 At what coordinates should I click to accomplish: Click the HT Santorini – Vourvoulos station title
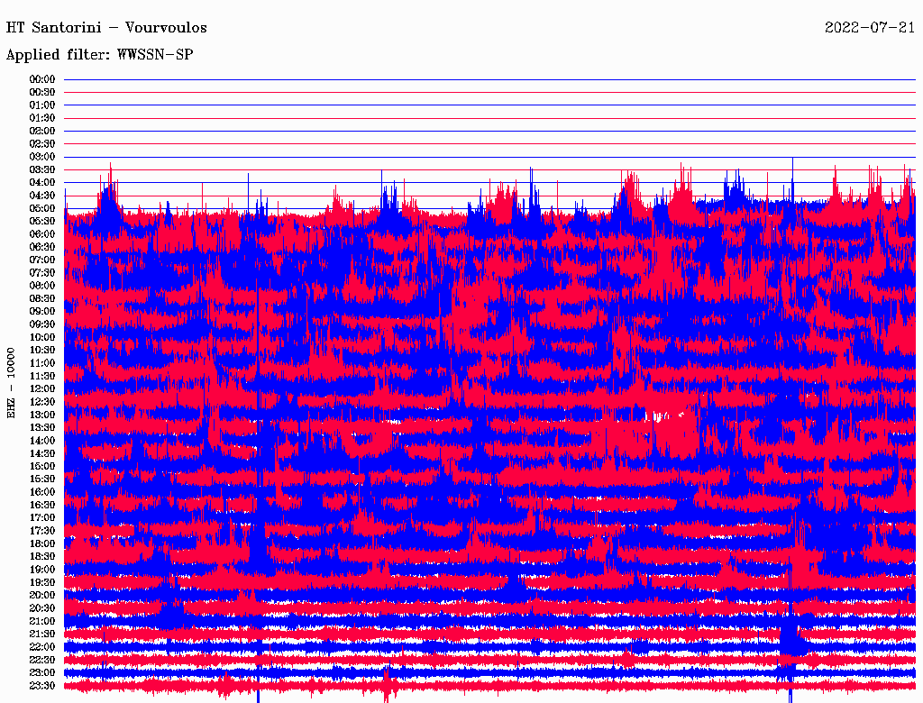coord(106,28)
